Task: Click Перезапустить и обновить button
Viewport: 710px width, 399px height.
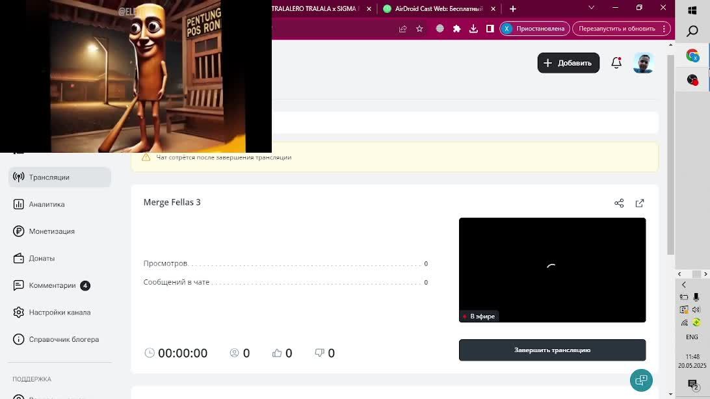Action: 617,29
